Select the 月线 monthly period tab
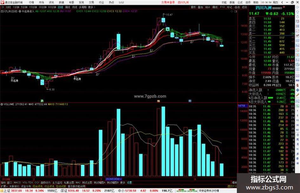The width and height of the screenshot is (300, 193). 74,7
